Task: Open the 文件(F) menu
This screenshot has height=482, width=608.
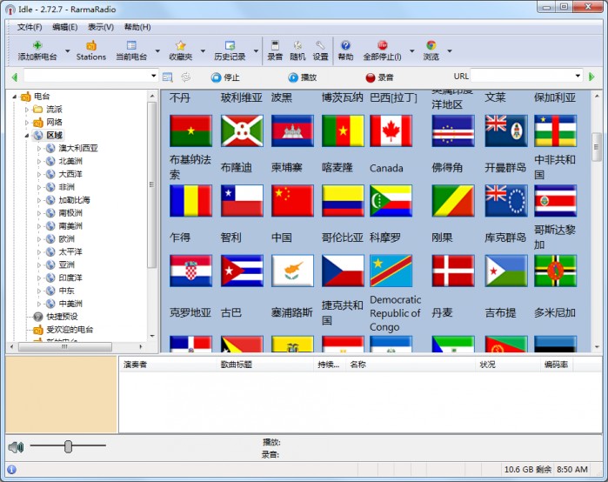Action: pyautogui.click(x=30, y=27)
